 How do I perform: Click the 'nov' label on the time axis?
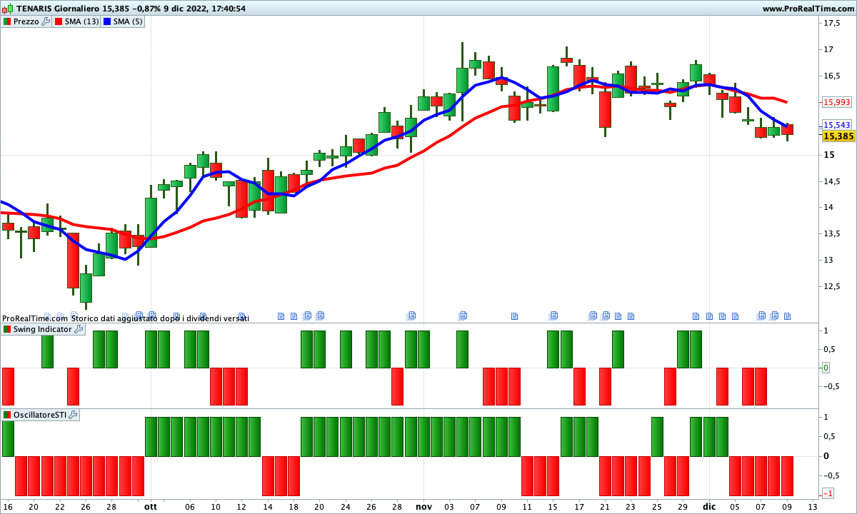(x=424, y=505)
